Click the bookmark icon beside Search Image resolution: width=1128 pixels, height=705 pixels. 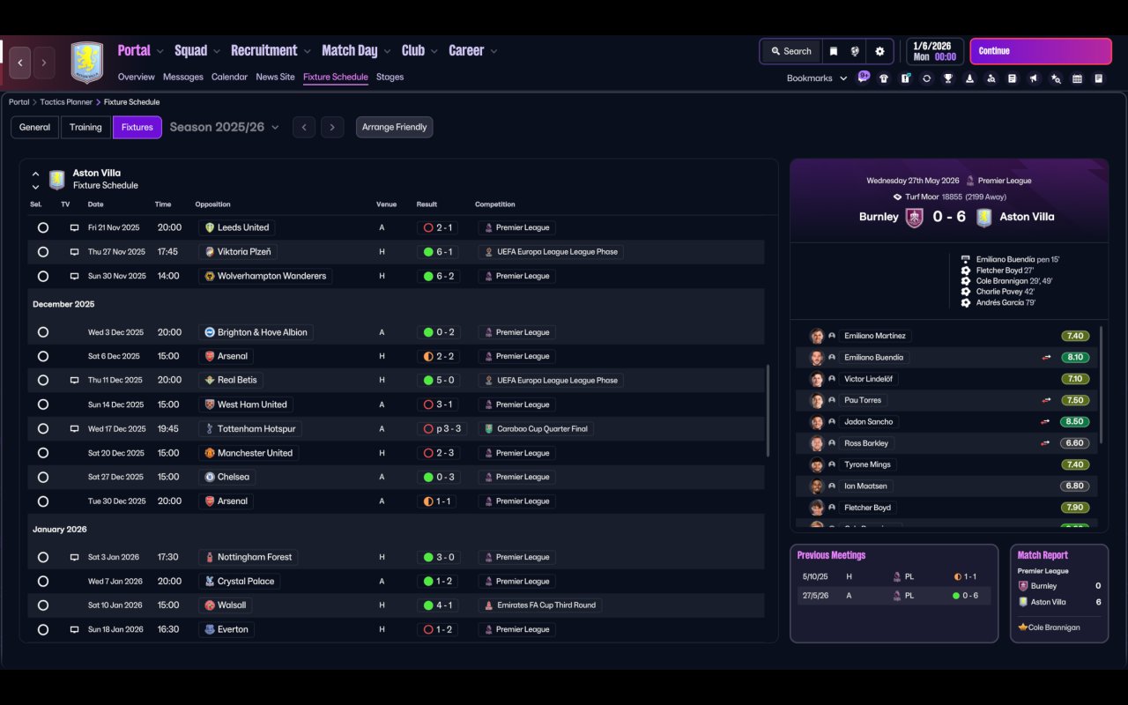pyautogui.click(x=833, y=51)
